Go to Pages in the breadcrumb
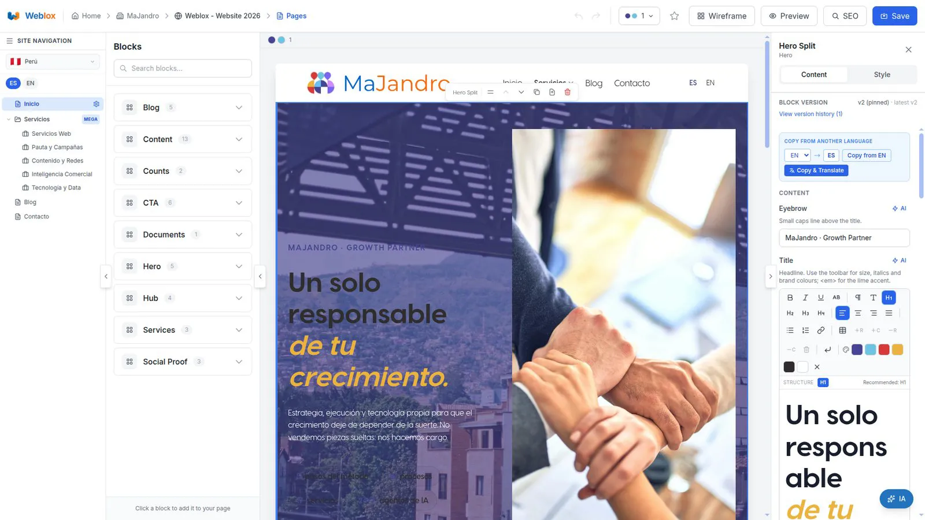Viewport: 925px width, 520px height. pyautogui.click(x=291, y=16)
